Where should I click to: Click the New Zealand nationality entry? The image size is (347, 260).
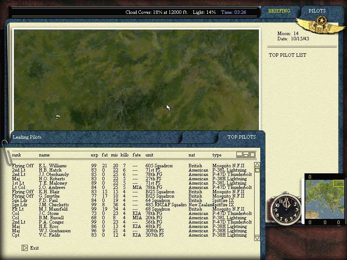pos(201,205)
